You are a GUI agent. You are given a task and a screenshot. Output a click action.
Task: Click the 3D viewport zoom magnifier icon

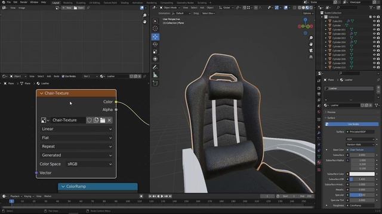(311, 38)
